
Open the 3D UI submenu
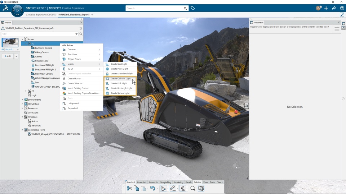[x=81, y=69]
